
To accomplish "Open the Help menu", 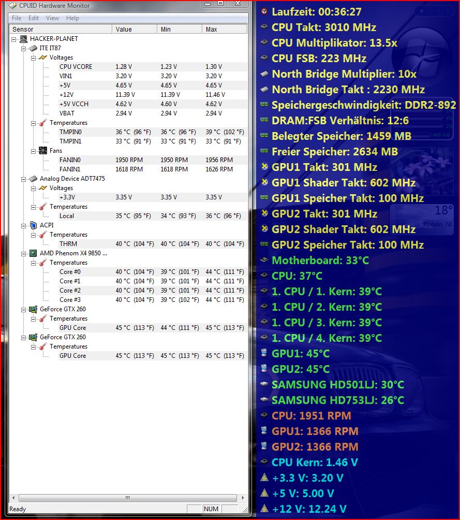I will pyautogui.click(x=72, y=18).
